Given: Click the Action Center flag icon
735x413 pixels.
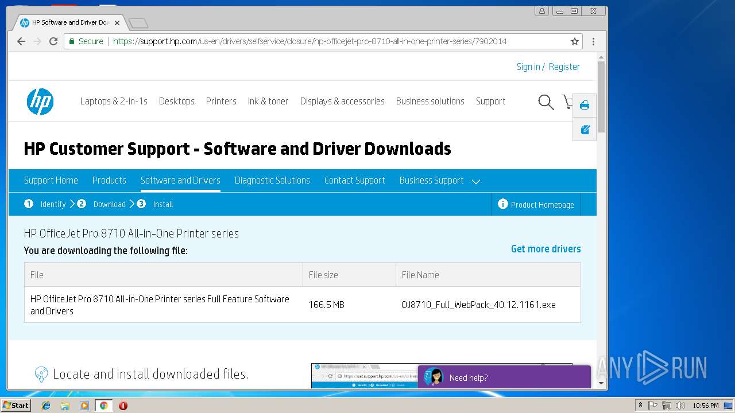Looking at the screenshot, I should coord(653,406).
